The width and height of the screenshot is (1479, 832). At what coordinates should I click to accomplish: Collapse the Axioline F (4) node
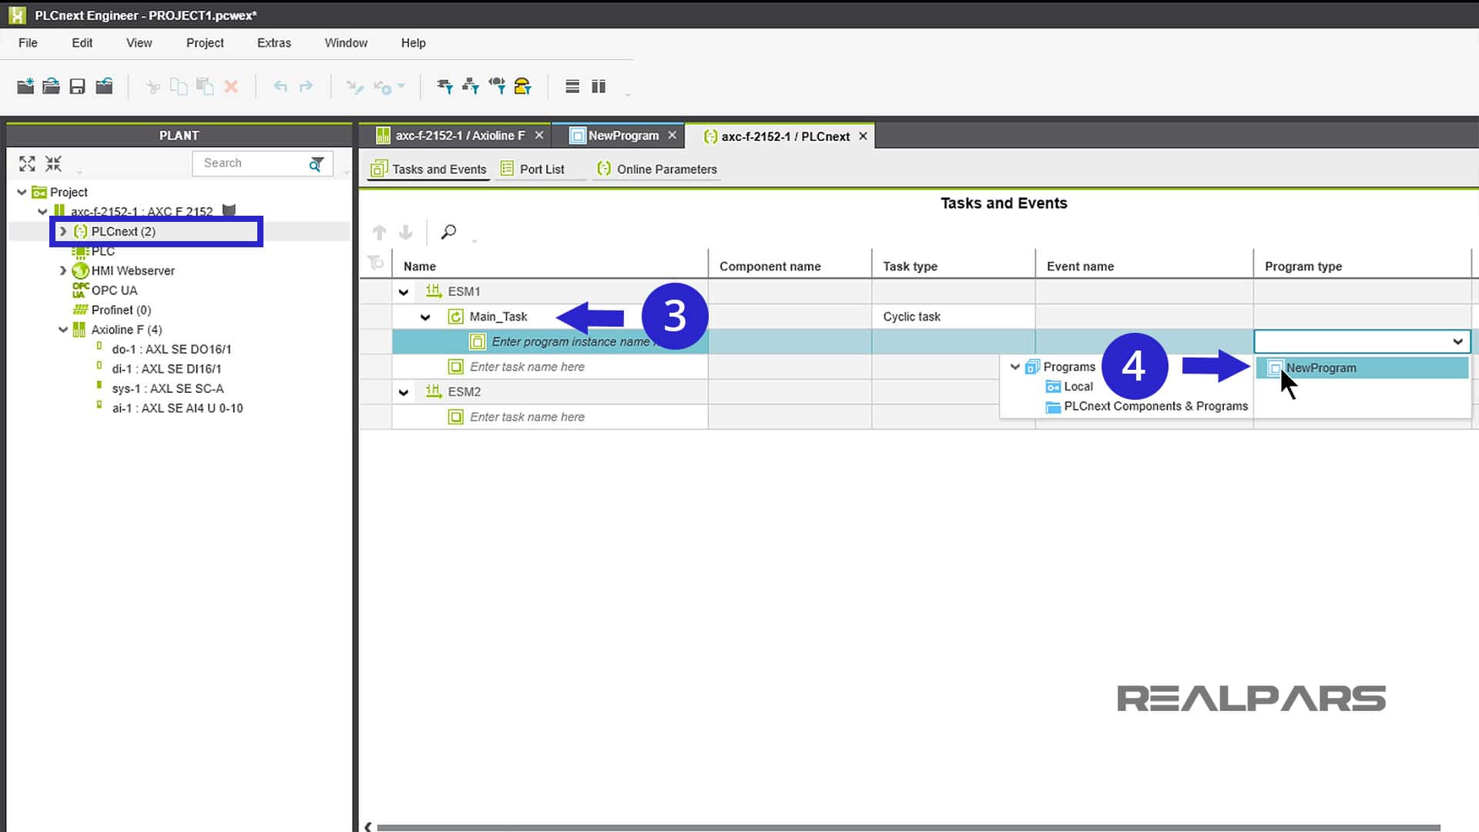coord(63,330)
